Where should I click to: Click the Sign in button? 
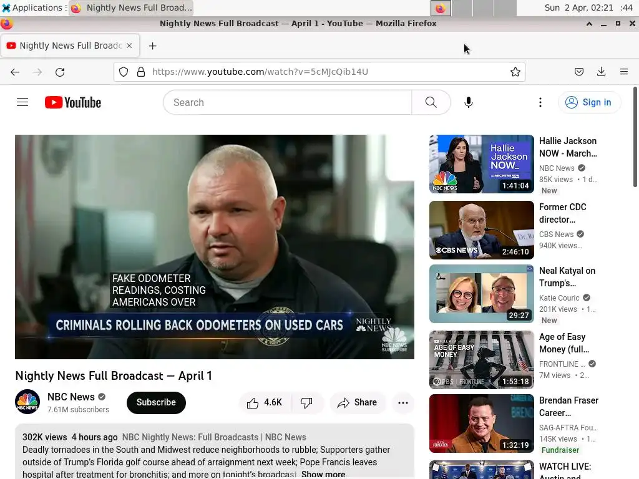[x=589, y=102]
